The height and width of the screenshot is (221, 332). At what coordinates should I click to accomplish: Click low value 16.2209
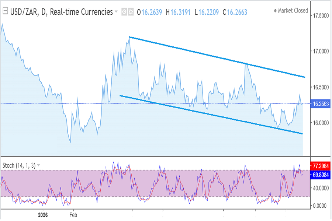tap(208, 12)
